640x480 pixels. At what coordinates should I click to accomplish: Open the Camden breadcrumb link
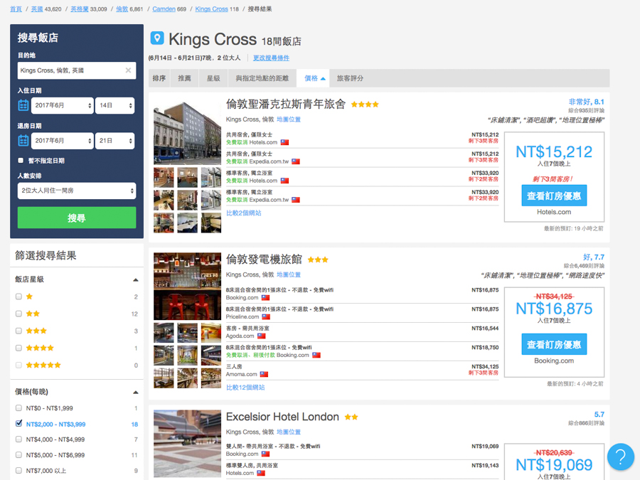click(164, 9)
